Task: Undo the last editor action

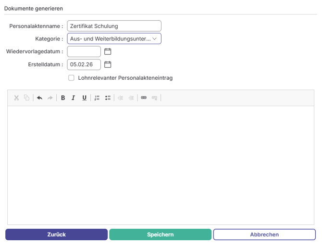Action: (x=39, y=98)
